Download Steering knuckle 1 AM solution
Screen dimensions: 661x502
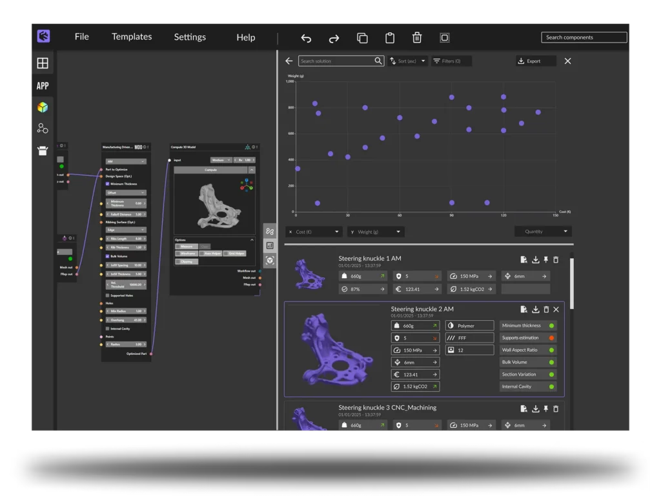click(x=535, y=259)
